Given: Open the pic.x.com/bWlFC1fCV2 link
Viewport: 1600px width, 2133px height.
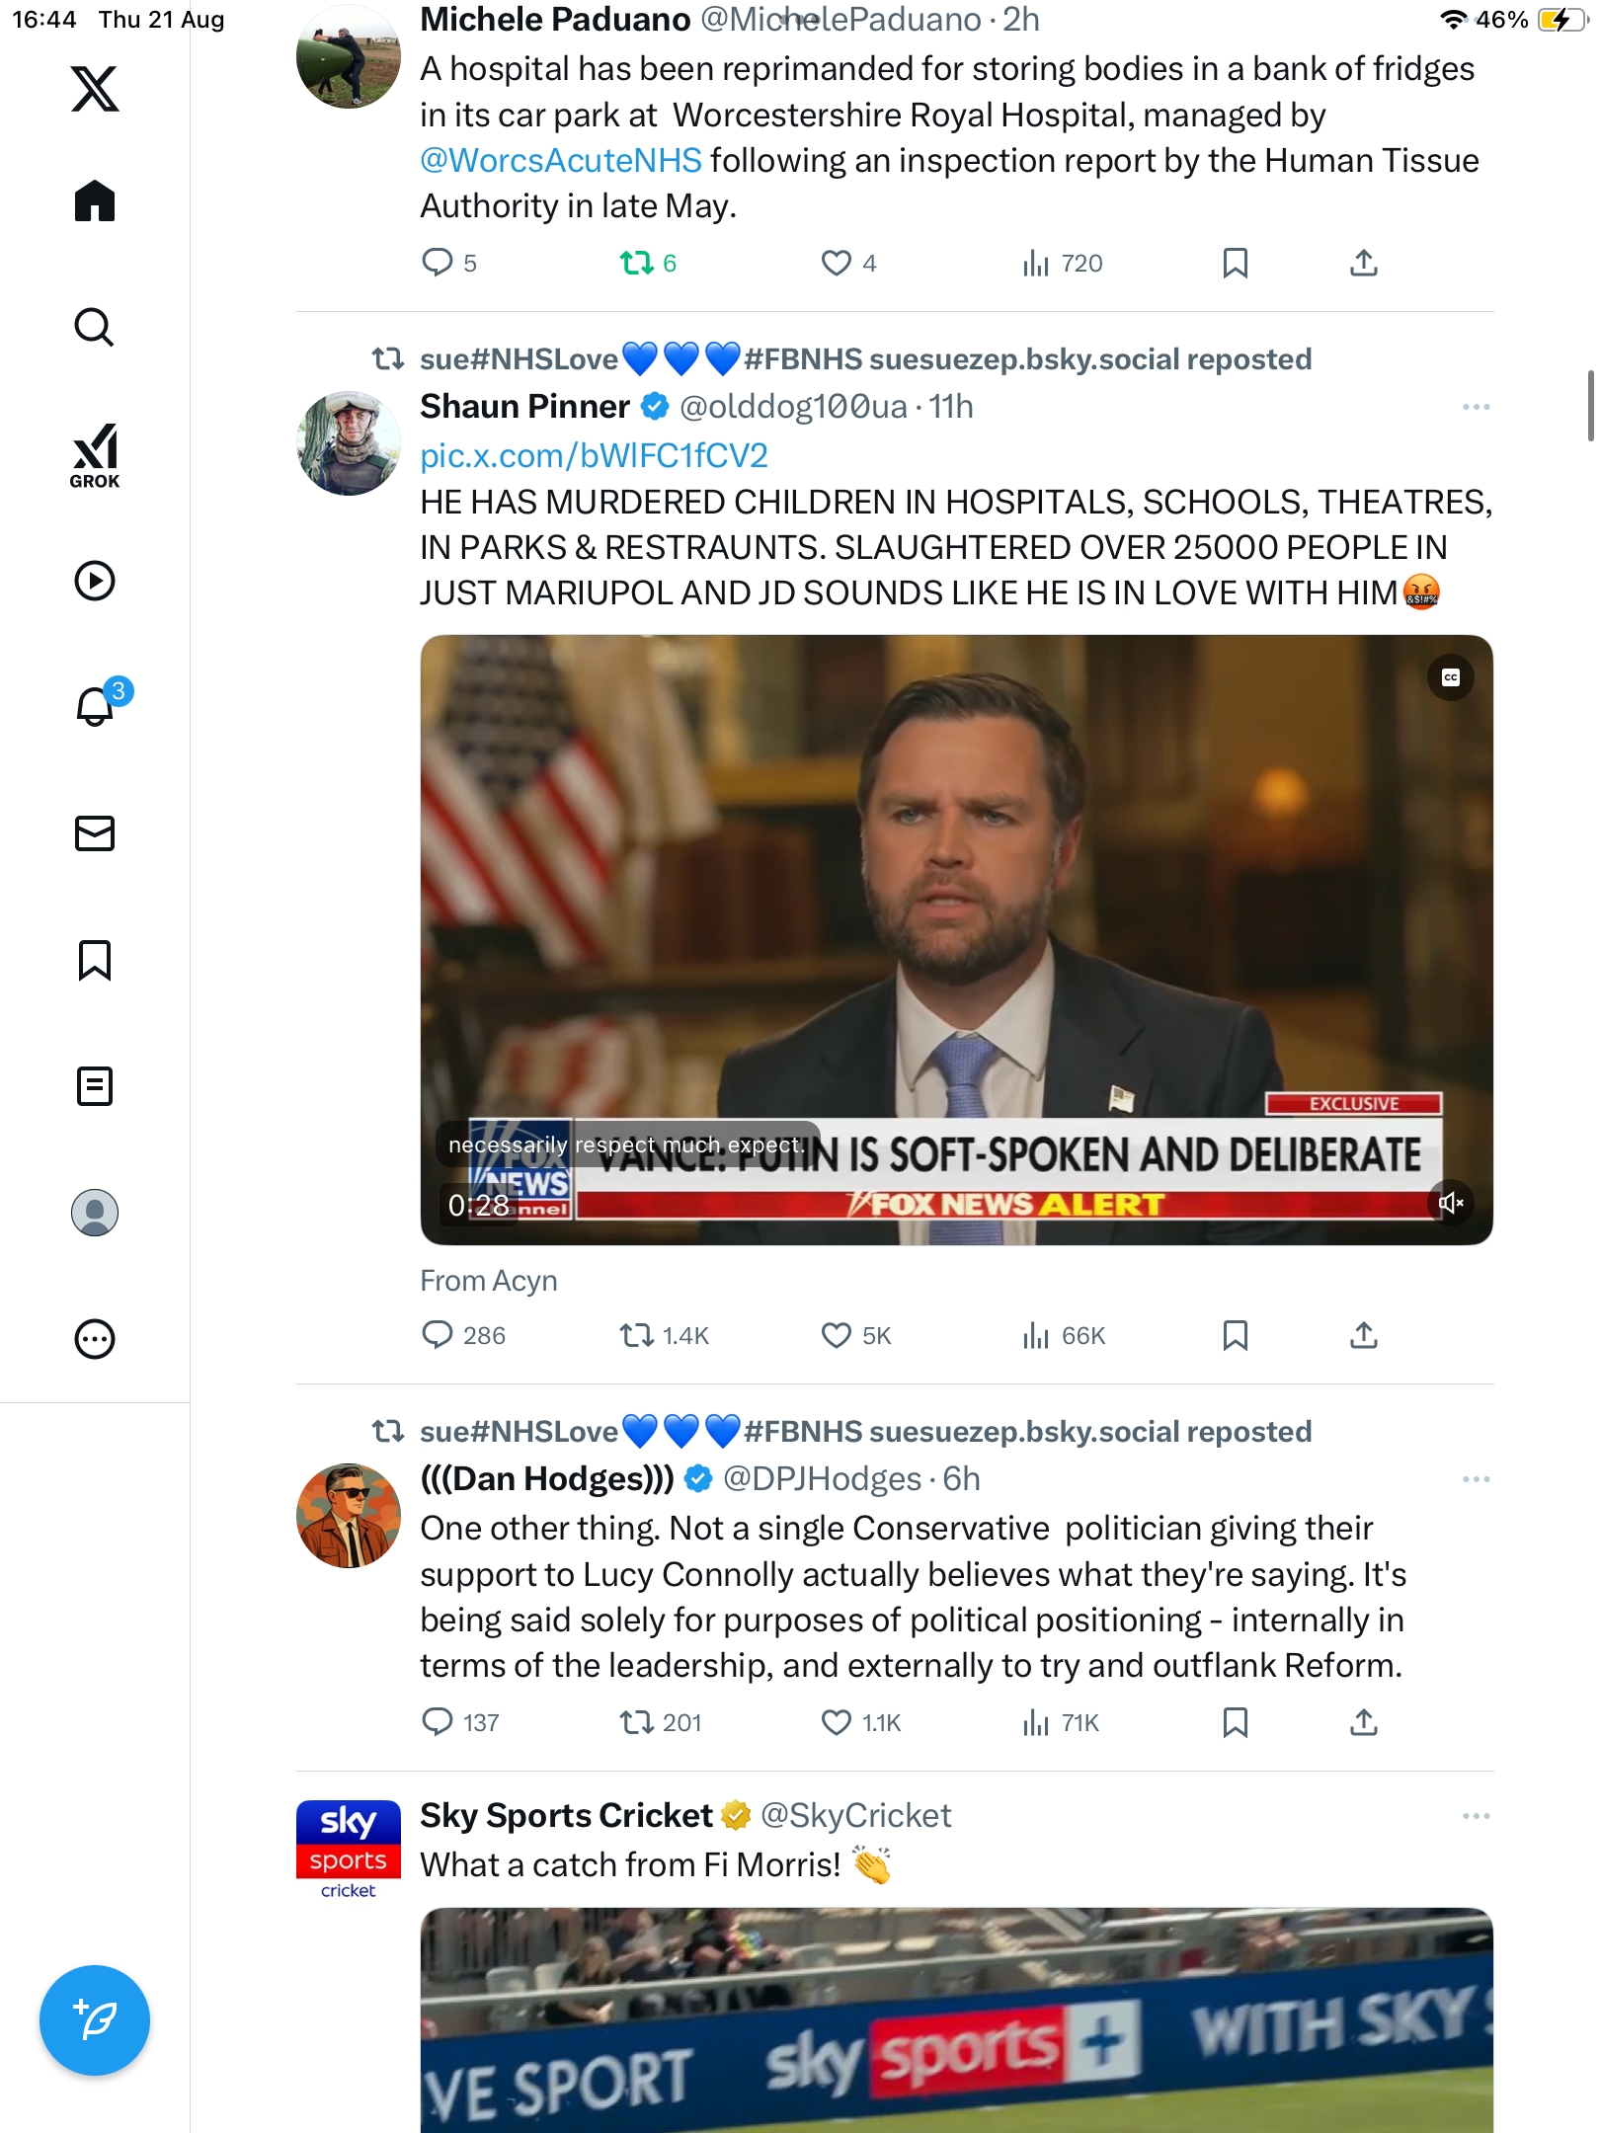Looking at the screenshot, I should point(594,455).
